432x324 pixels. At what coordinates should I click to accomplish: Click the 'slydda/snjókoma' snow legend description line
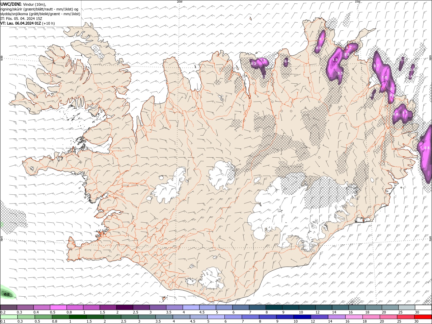point(40,14)
